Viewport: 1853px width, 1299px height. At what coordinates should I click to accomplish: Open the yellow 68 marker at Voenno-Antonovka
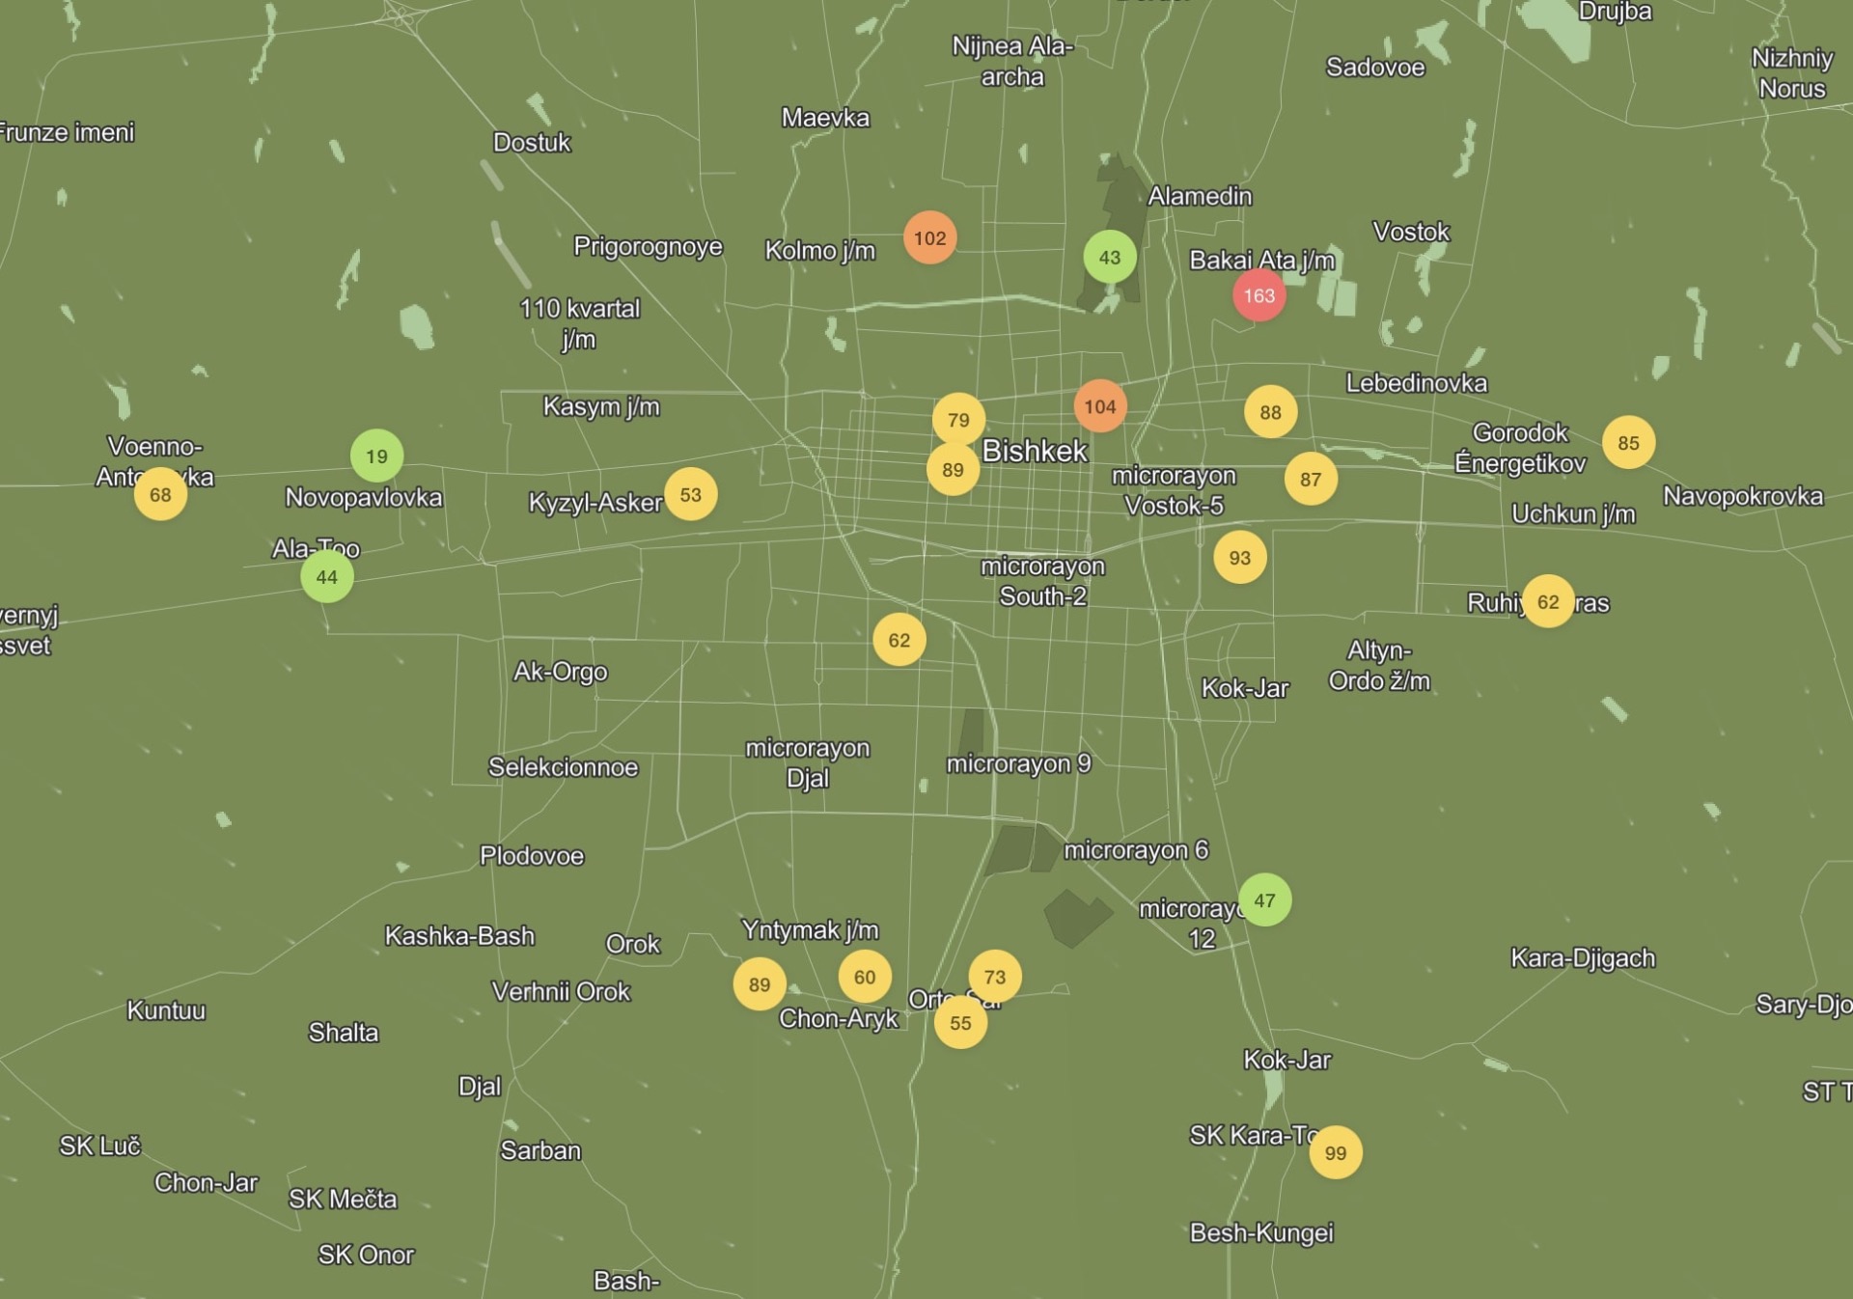[x=160, y=494]
